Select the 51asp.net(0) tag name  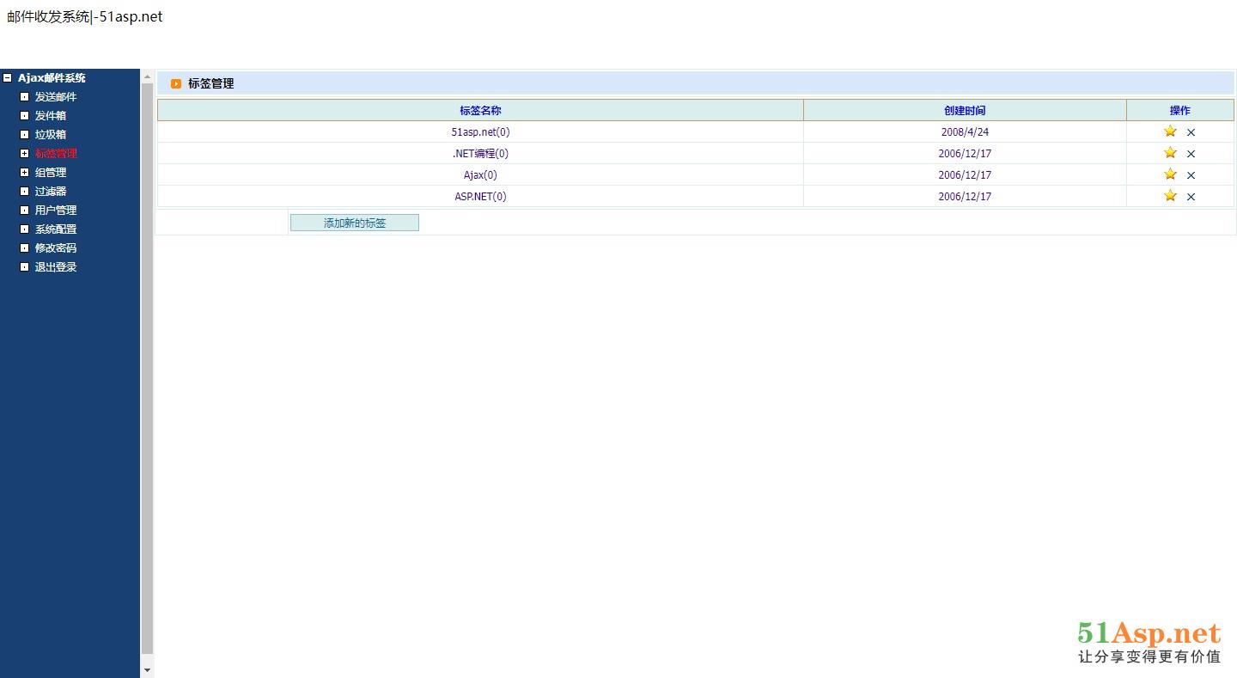[x=480, y=132]
